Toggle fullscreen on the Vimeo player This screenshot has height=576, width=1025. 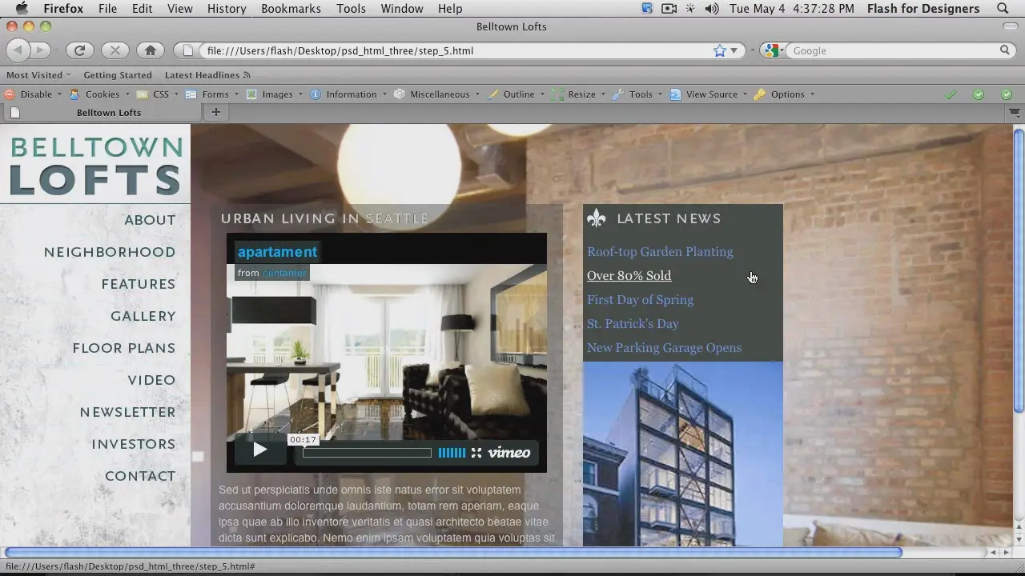(476, 453)
